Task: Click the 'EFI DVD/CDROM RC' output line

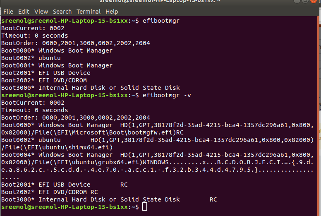Action: coord(50,192)
